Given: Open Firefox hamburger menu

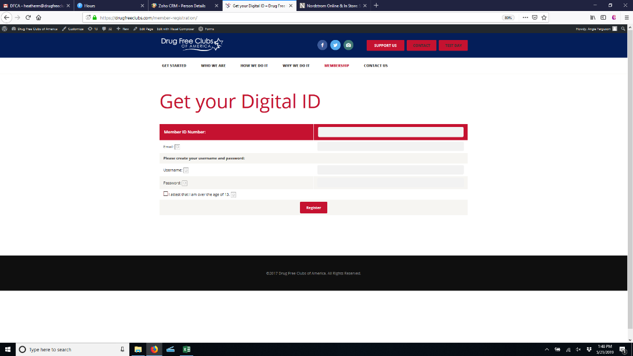Looking at the screenshot, I should (625, 18).
